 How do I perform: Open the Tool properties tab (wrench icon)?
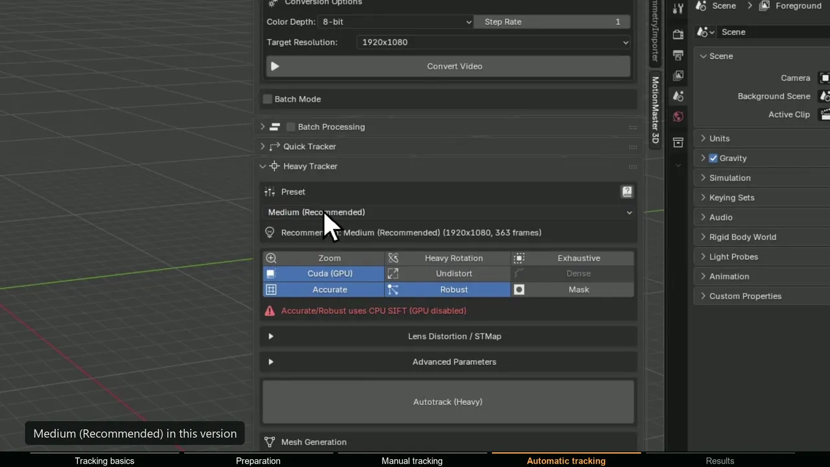[678, 8]
